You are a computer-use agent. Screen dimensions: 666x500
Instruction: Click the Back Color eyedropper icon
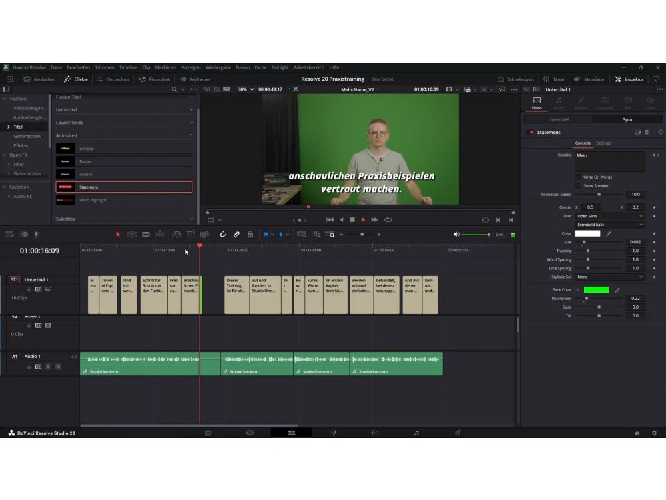click(617, 290)
